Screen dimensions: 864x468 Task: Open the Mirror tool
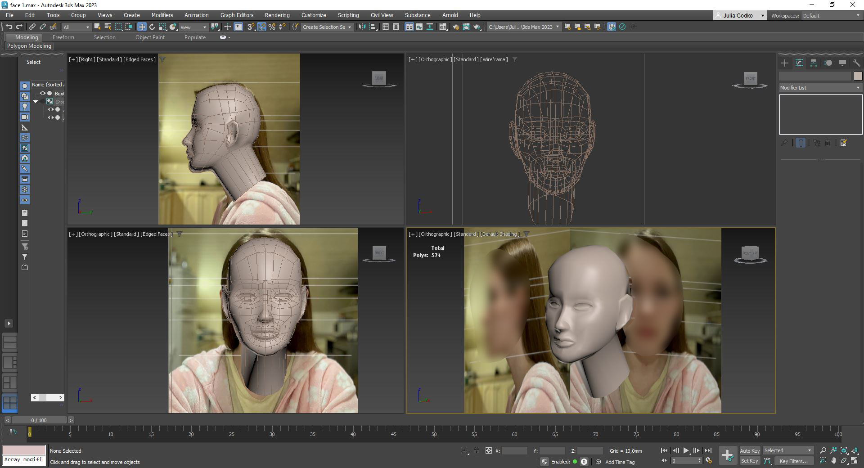[362, 27]
